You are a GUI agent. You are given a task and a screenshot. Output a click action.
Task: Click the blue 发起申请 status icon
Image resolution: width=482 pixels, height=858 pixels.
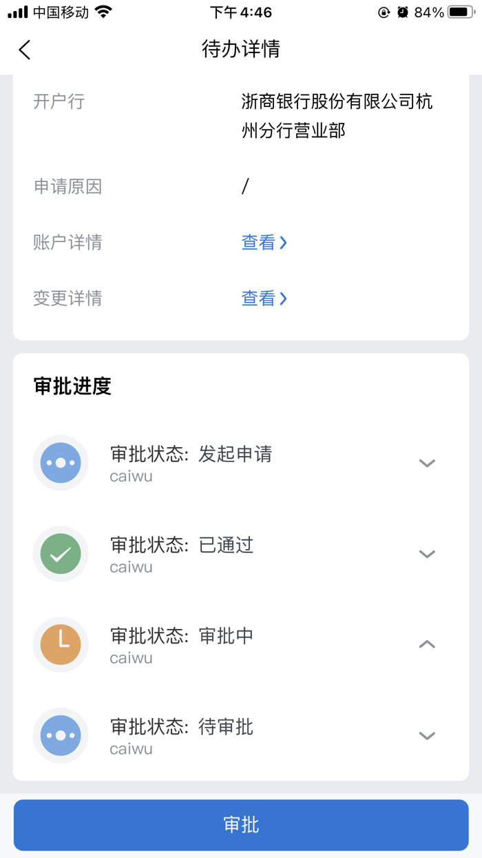[x=61, y=463]
